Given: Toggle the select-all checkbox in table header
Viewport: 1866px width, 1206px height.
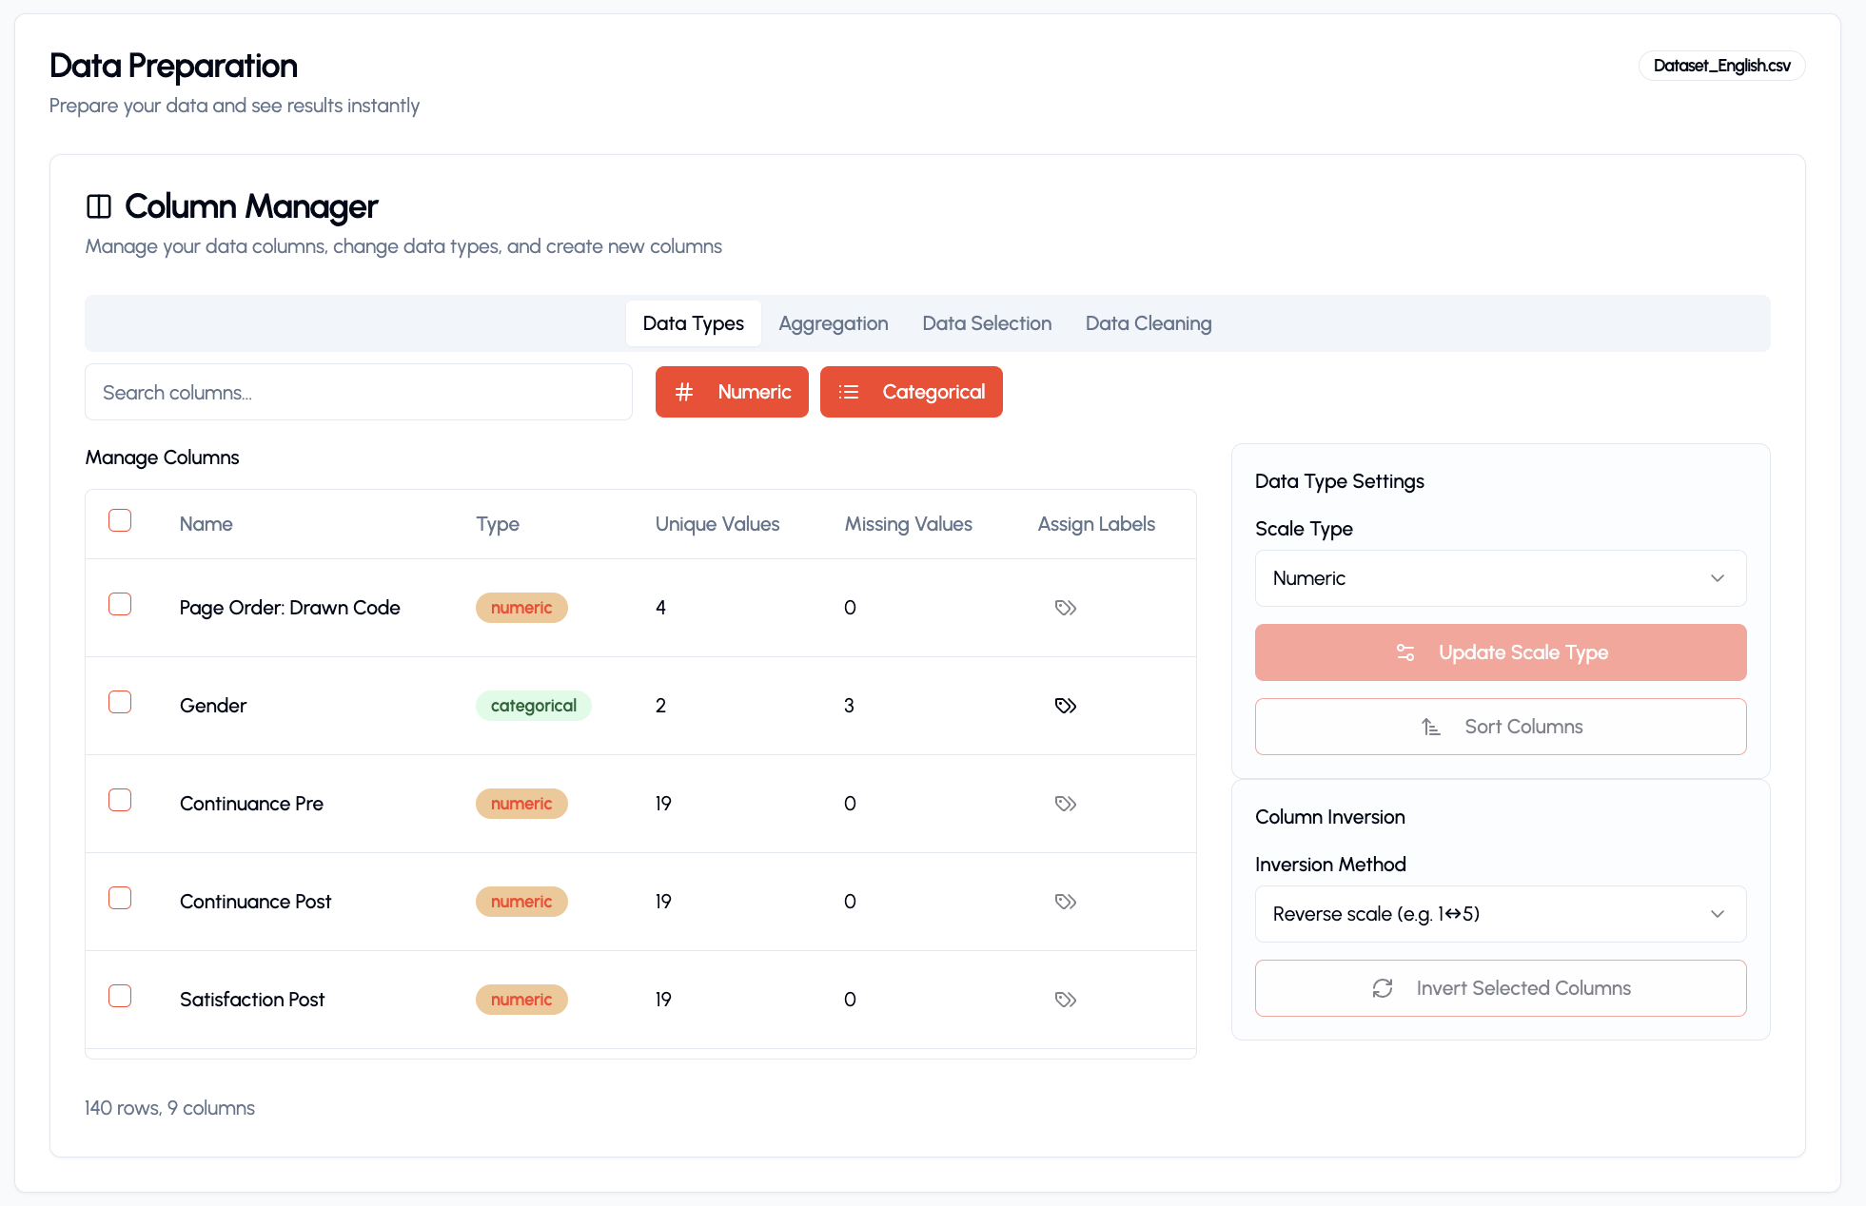Looking at the screenshot, I should click(120, 520).
